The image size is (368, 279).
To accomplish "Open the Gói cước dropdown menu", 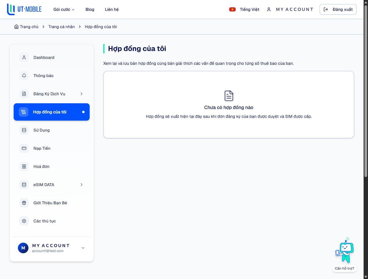I will [64, 9].
